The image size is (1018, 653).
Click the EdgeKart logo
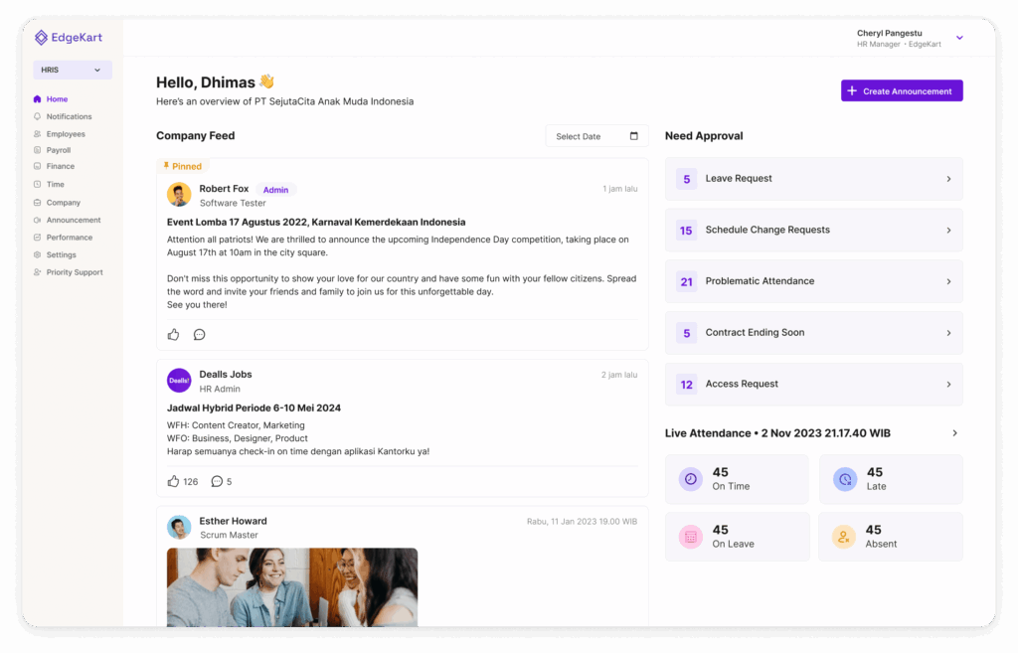tap(69, 38)
